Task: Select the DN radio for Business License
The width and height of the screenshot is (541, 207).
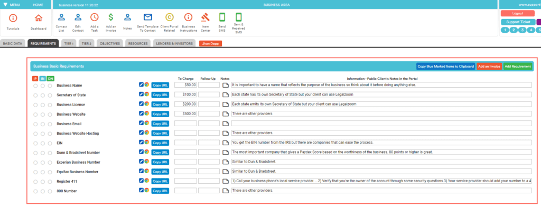Action: [x=50, y=105]
